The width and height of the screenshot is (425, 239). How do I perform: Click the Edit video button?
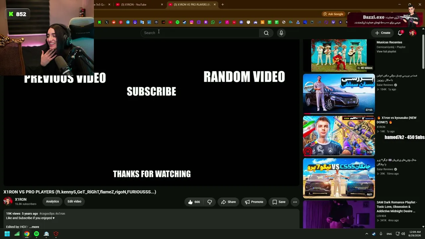tap(74, 201)
